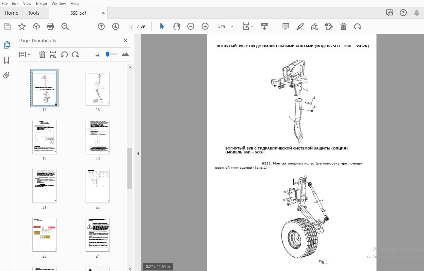424x271 pixels.
Task: Bookmark this file with star icon
Action: pos(22,26)
